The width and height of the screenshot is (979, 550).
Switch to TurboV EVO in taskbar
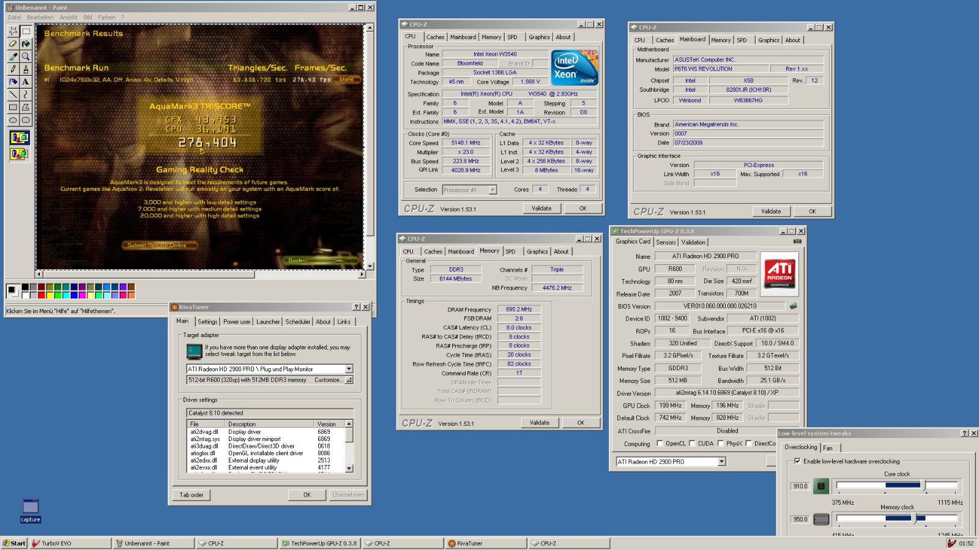[x=70, y=543]
